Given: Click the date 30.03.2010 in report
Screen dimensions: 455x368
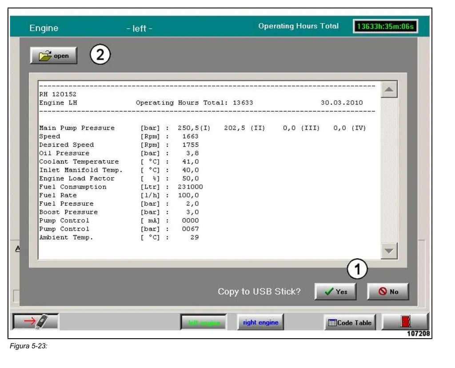Looking at the screenshot, I should tap(342, 103).
